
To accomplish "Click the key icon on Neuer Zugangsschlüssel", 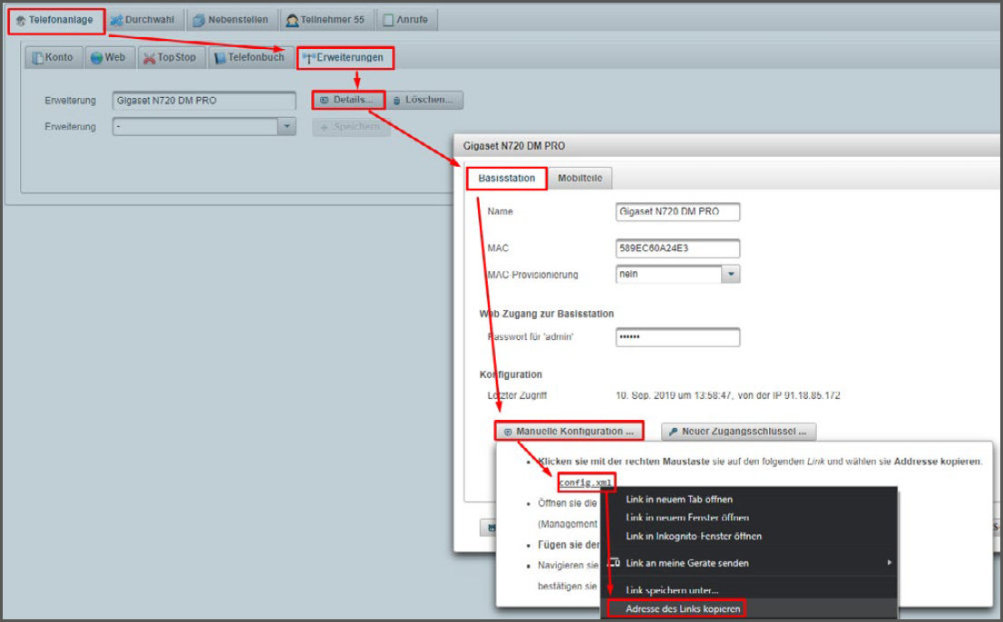I will click(x=673, y=432).
